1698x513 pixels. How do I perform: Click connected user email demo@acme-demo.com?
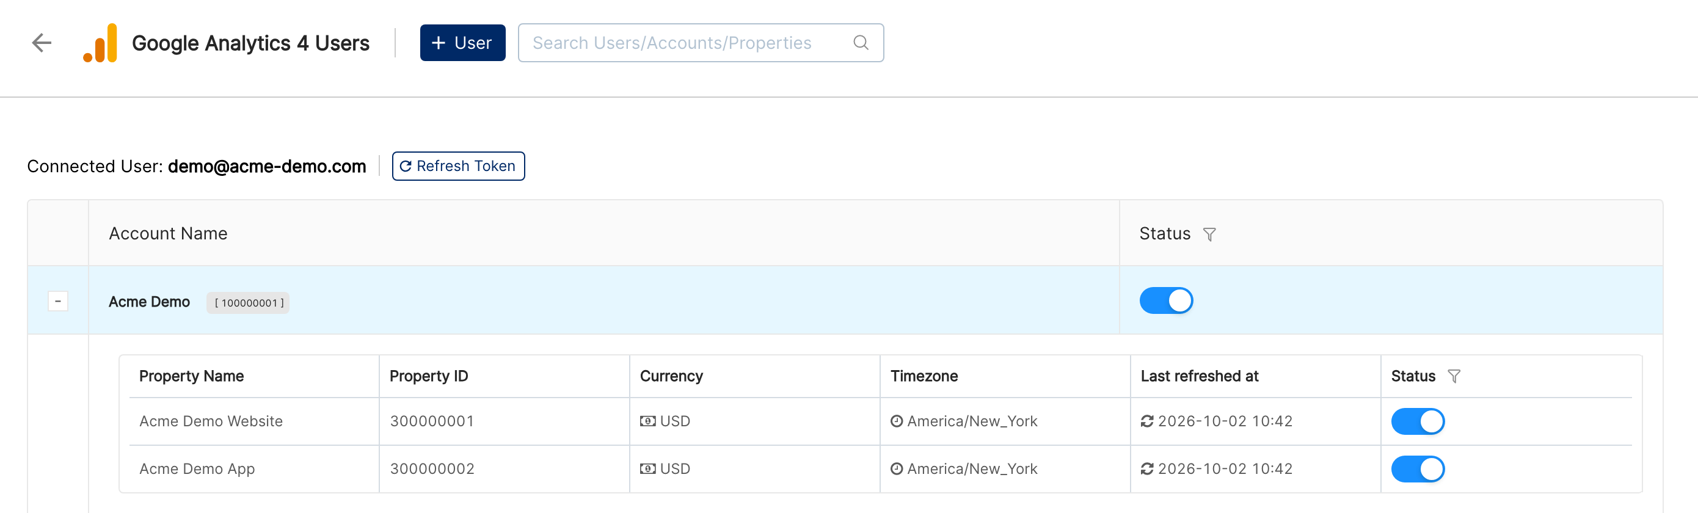pos(267,166)
